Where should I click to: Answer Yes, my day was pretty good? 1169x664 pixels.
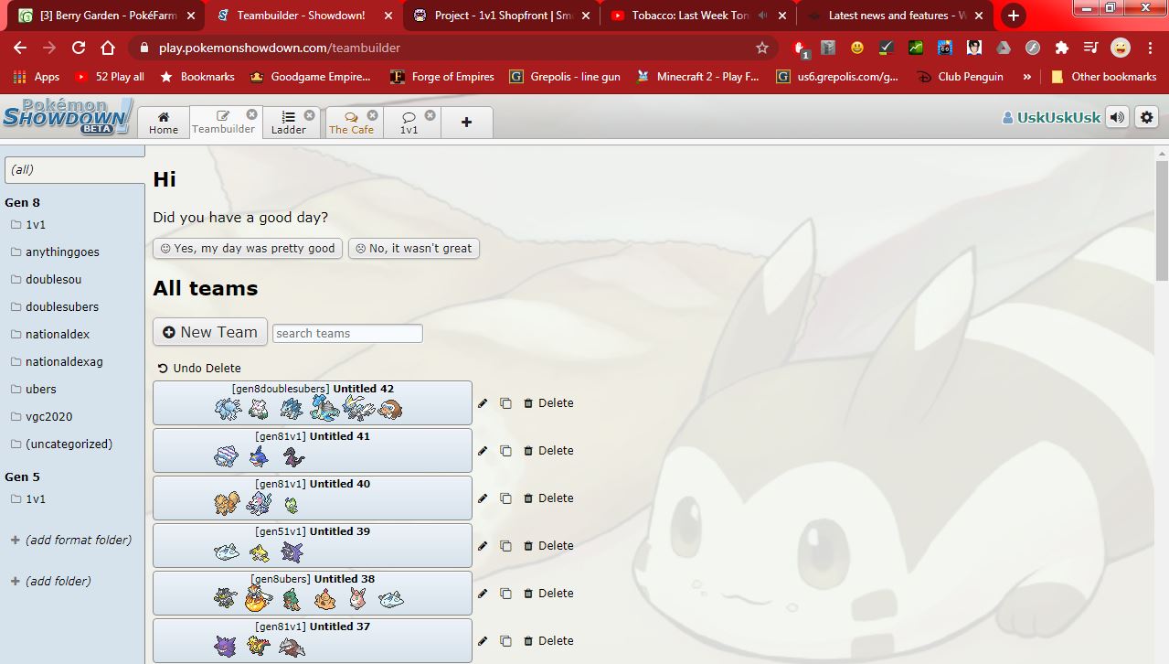248,249
